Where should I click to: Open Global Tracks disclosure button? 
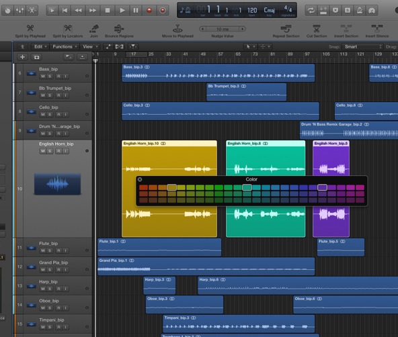(x=69, y=57)
